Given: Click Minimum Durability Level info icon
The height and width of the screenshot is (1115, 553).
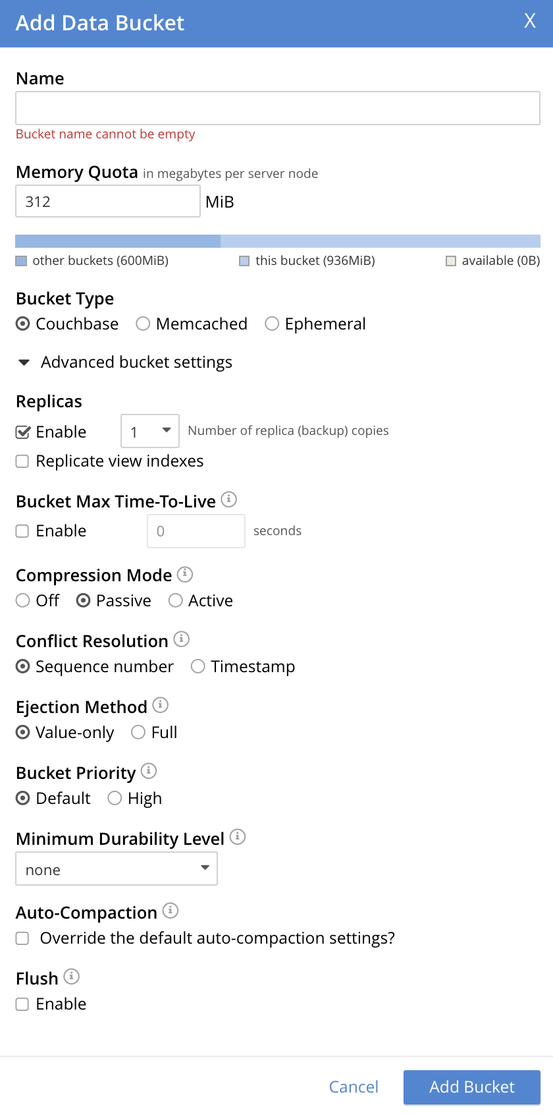Looking at the screenshot, I should pyautogui.click(x=238, y=837).
